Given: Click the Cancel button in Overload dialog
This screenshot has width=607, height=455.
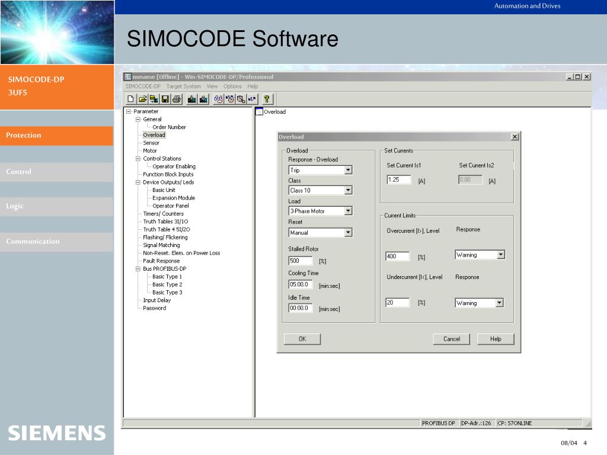Looking at the screenshot, I should pos(451,339).
